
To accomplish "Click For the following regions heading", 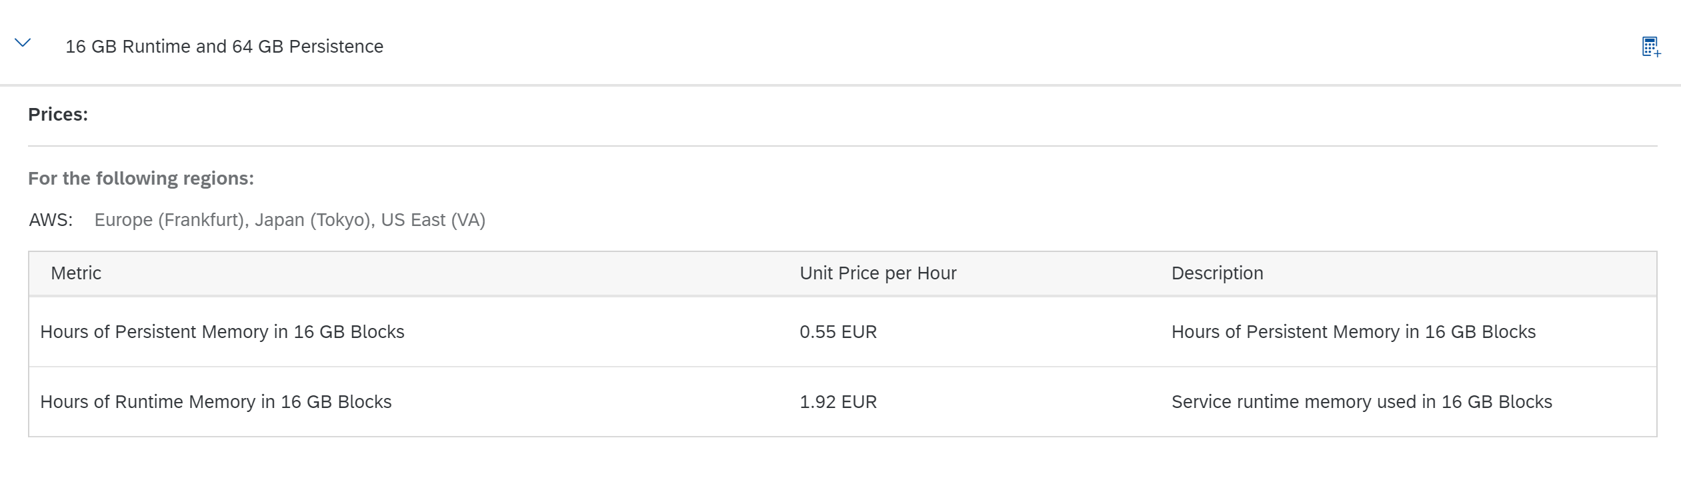I will point(141,179).
